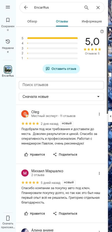Click '2 дня назад' date text
Viewport: 112px width, 232px height.
pyautogui.click(x=50, y=124)
